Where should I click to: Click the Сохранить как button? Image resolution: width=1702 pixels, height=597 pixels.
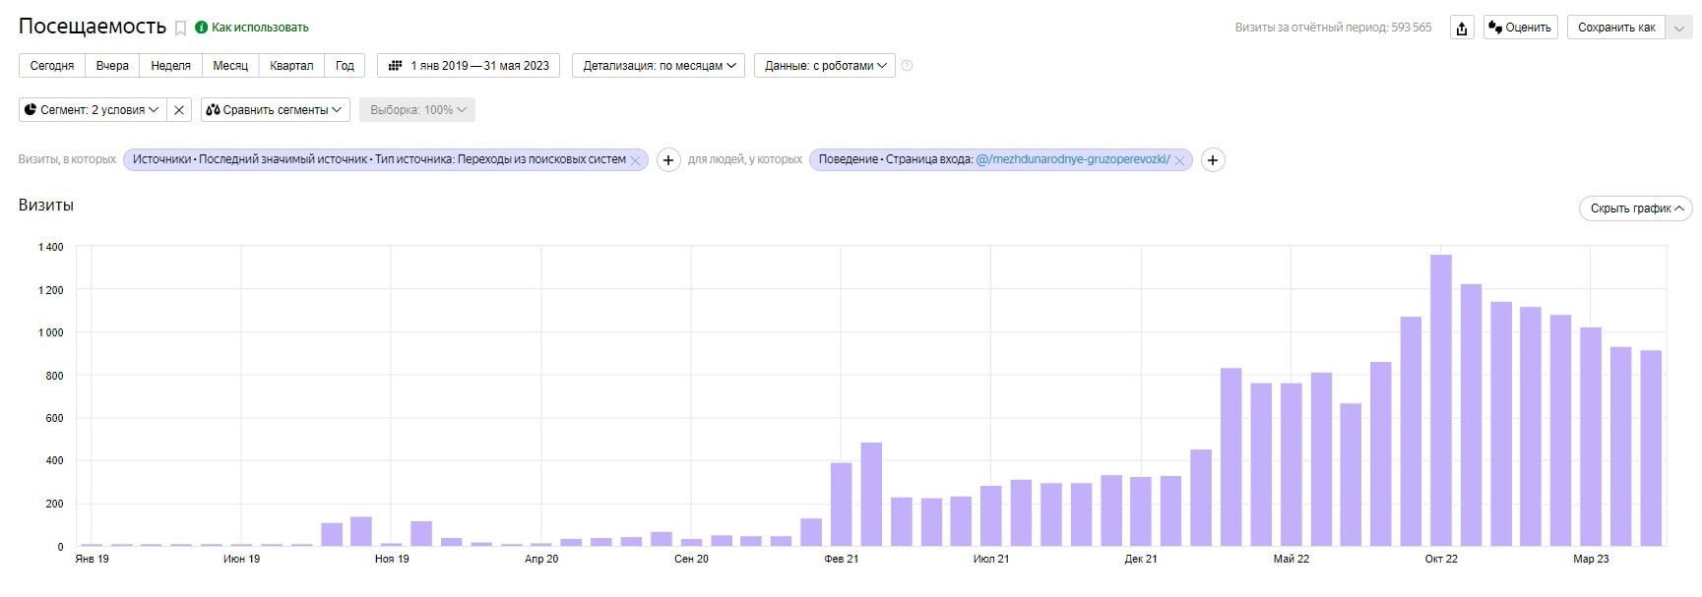(x=1616, y=28)
